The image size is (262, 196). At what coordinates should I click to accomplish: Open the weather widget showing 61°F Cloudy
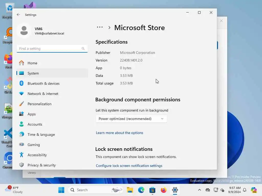14,190
